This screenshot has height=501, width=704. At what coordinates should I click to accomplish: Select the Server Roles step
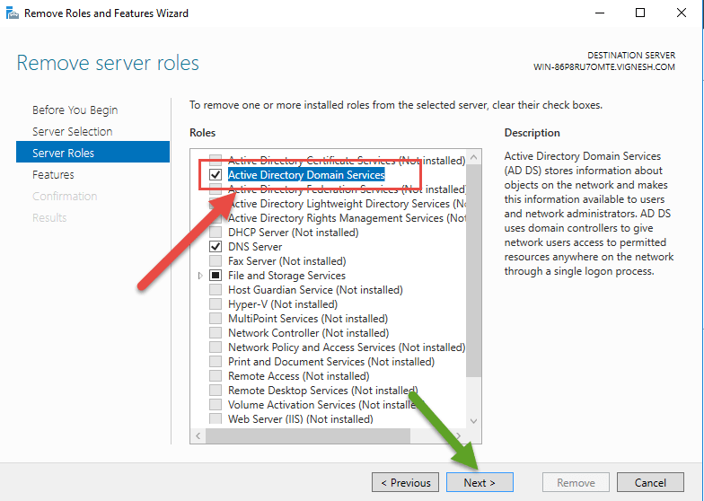click(63, 153)
